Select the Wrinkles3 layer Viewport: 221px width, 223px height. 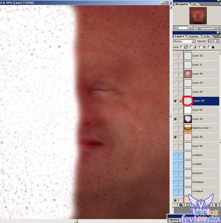(201, 182)
